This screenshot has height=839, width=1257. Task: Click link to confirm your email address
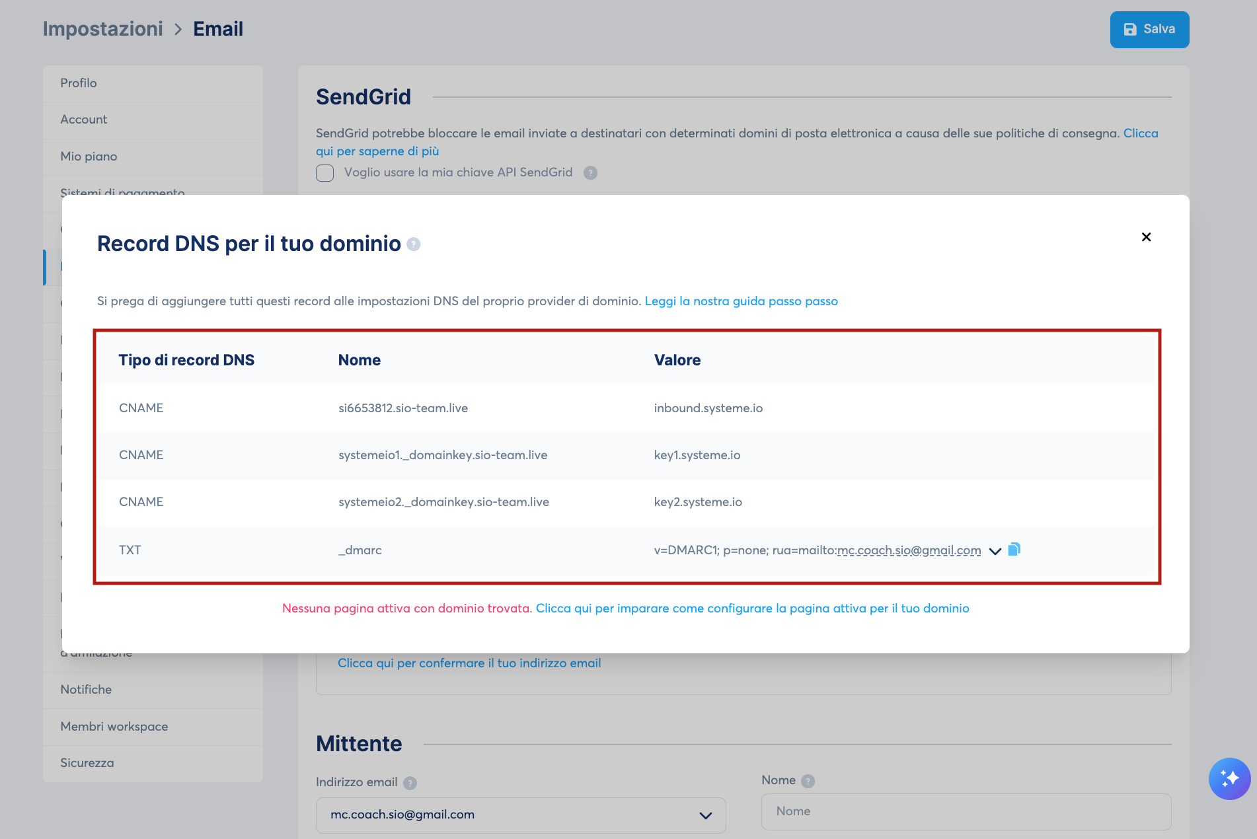tap(469, 663)
